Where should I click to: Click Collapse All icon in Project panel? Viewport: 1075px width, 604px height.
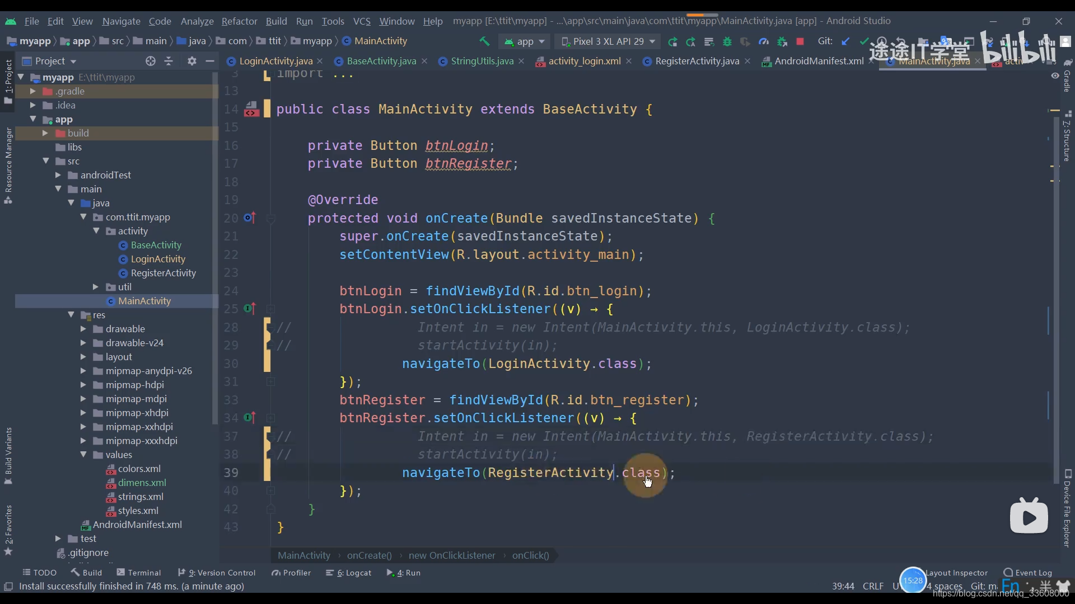169,61
